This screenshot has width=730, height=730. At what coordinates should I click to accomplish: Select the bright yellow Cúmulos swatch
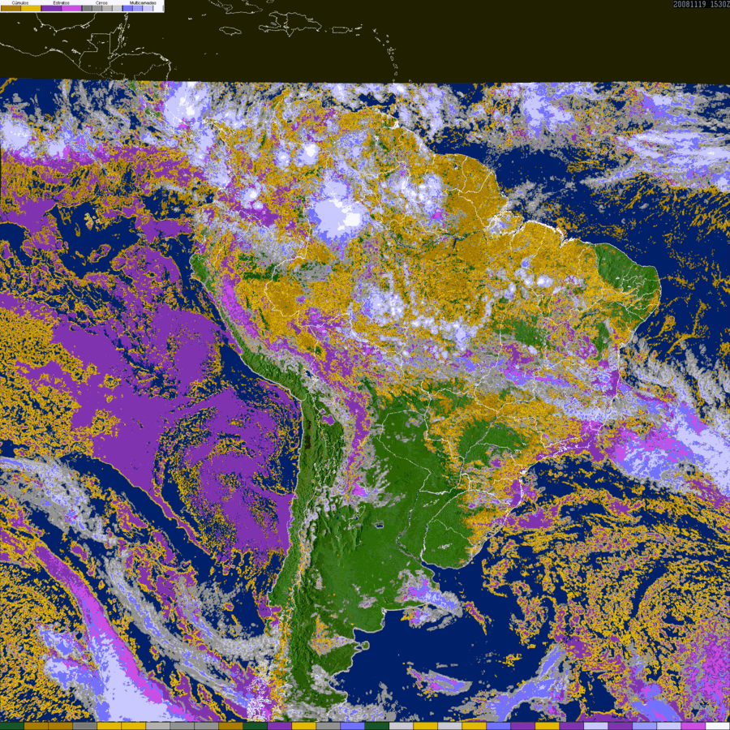31,8
